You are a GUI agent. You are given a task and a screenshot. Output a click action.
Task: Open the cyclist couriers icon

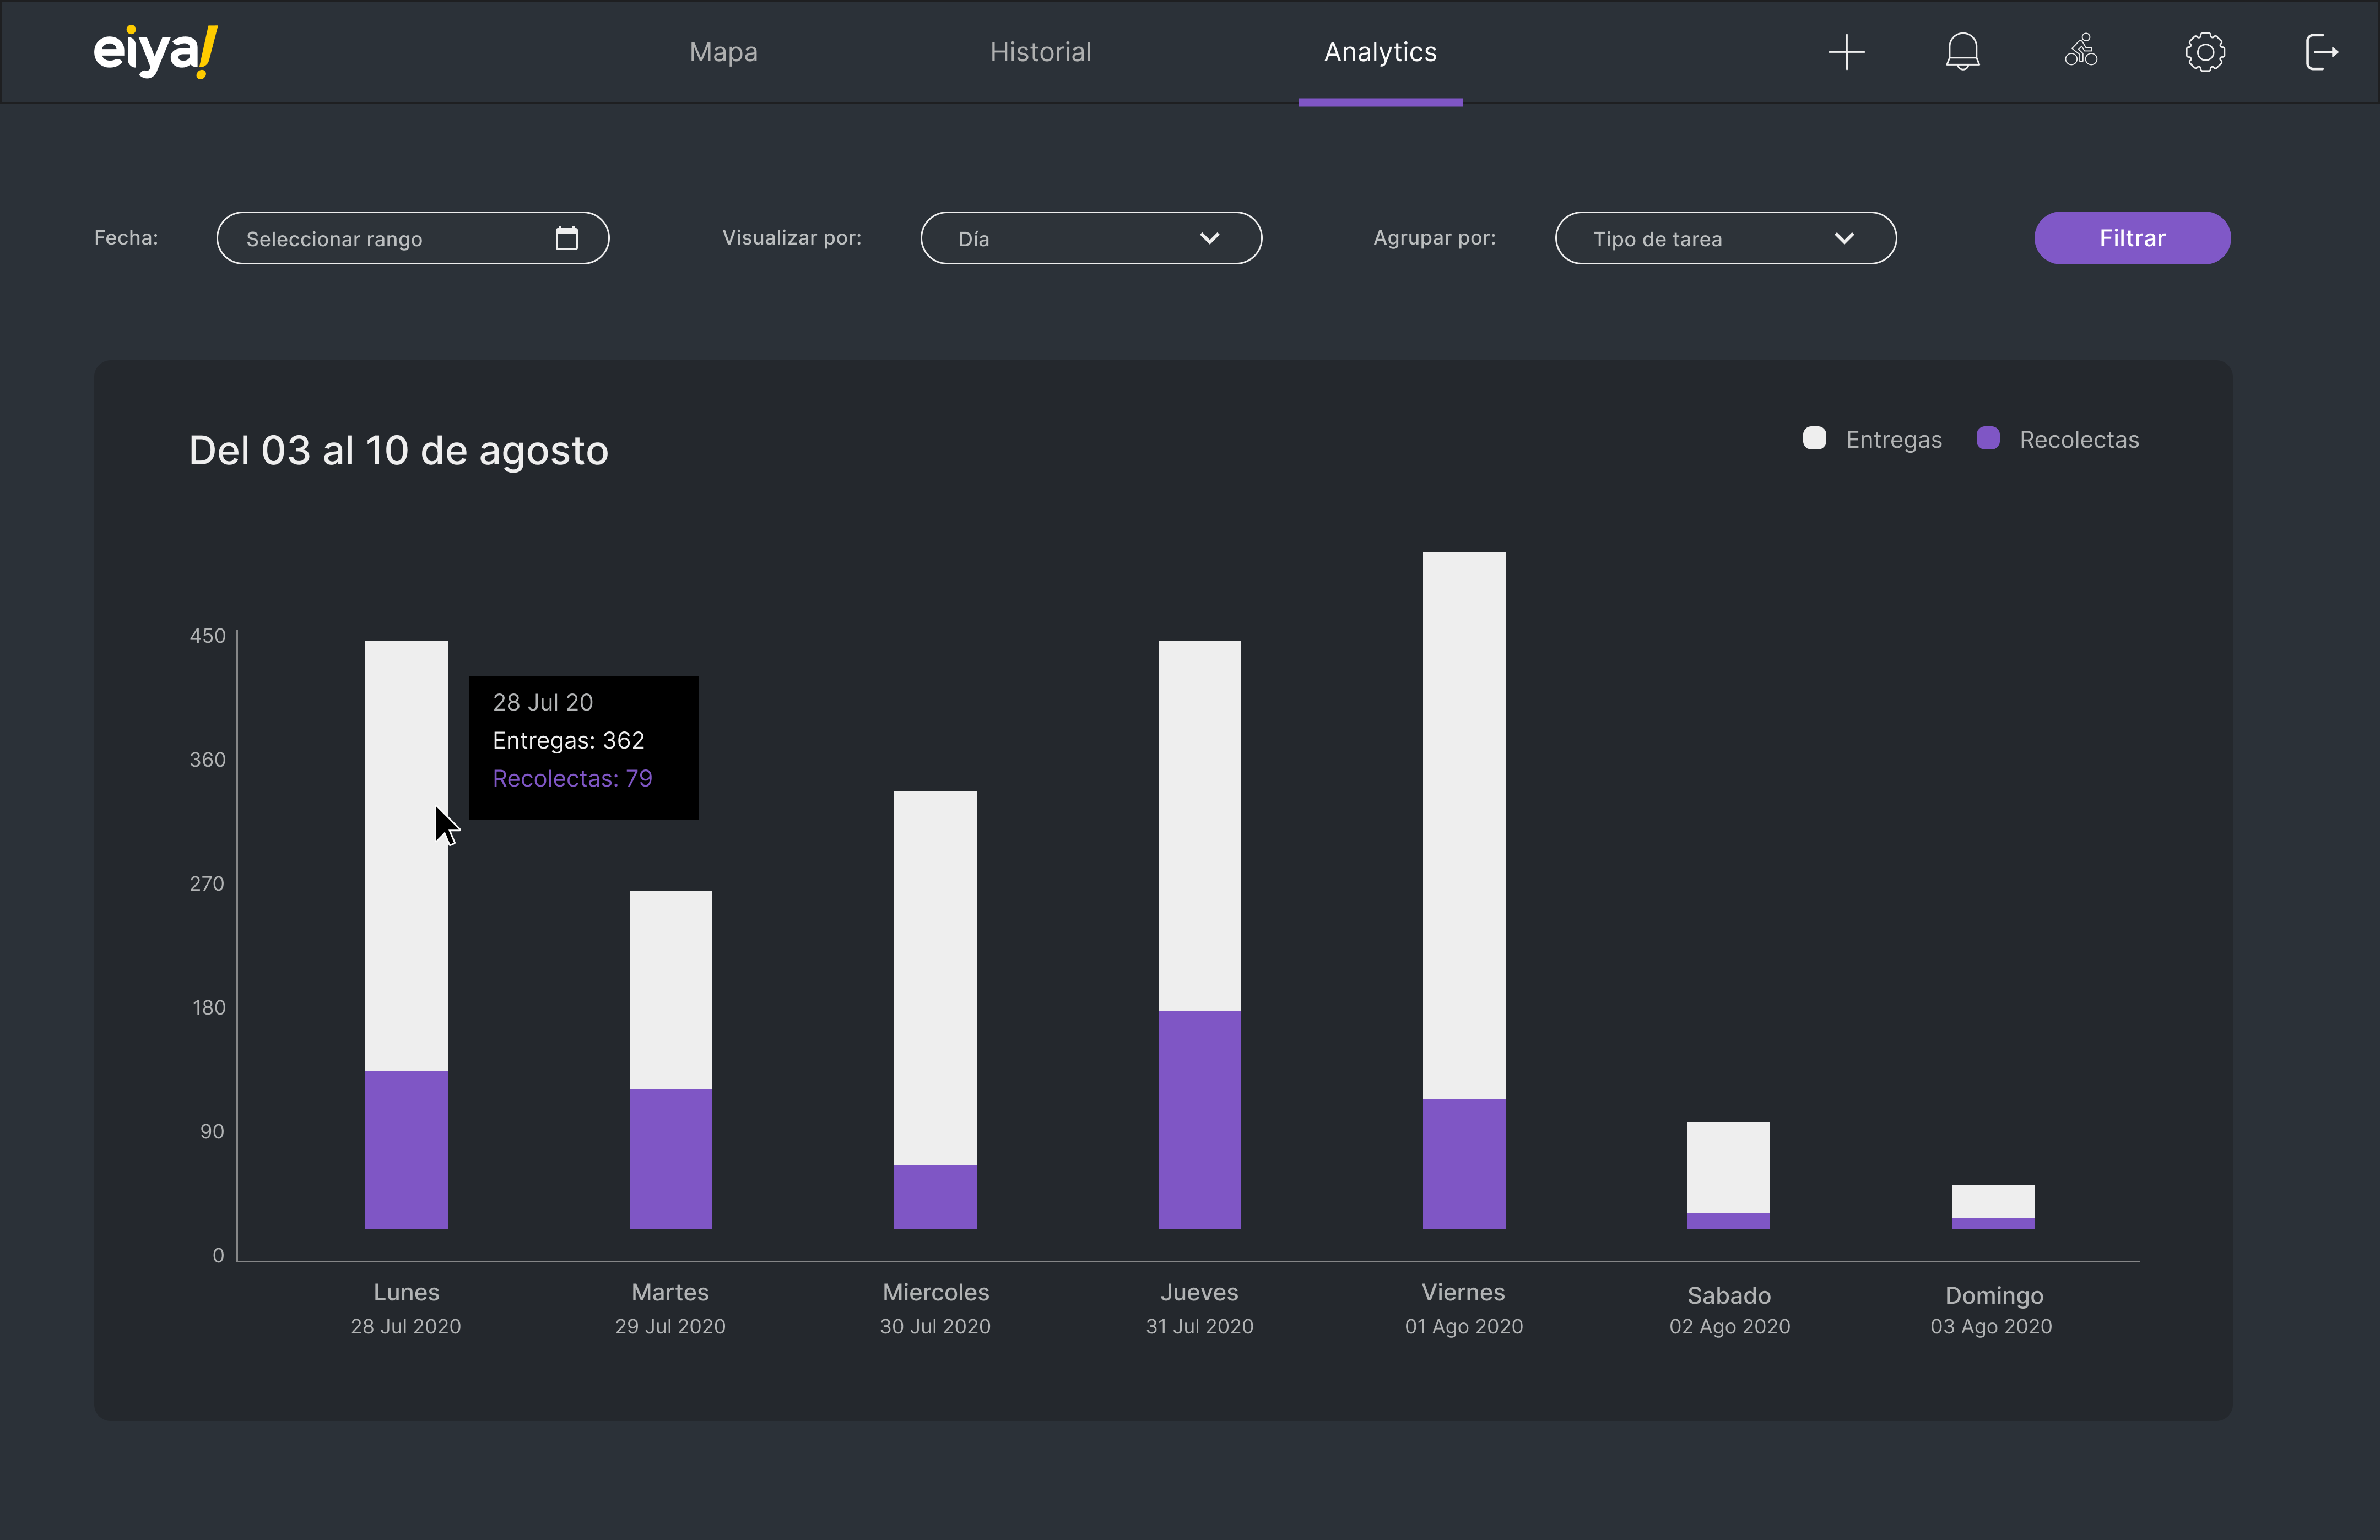pos(2081,50)
